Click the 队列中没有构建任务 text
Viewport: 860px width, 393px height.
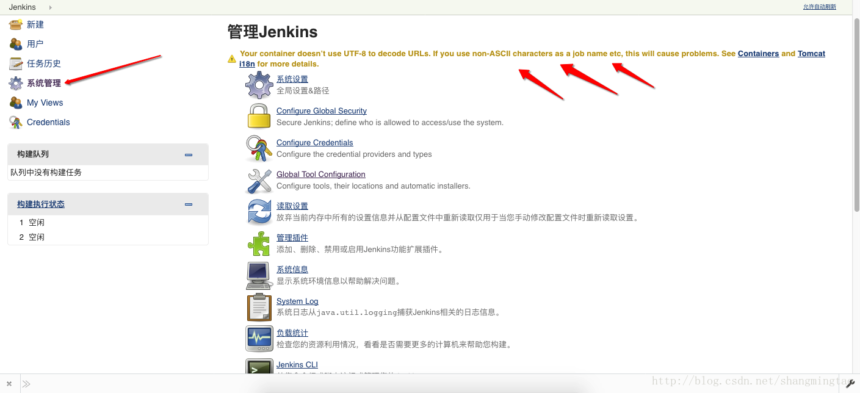click(x=46, y=173)
